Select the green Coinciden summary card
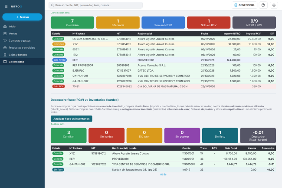 [72, 23]
